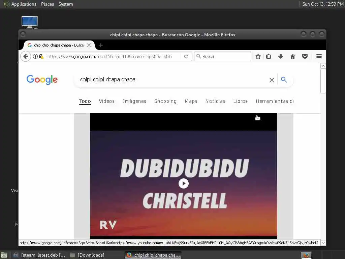Image resolution: width=345 pixels, height=259 pixels.
Task: Open downloads arrow icon
Action: [281, 56]
